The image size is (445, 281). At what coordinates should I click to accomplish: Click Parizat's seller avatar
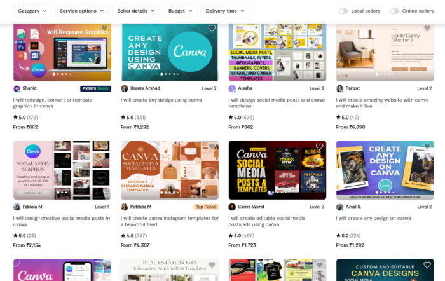coord(339,88)
